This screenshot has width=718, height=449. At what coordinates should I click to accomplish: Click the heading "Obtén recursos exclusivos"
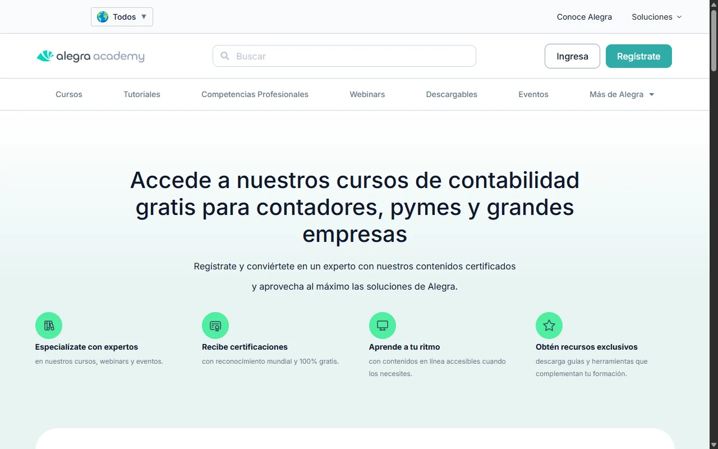click(587, 347)
